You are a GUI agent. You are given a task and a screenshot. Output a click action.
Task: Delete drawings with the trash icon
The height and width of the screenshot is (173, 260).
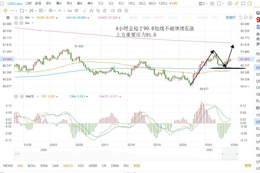click(105, 11)
